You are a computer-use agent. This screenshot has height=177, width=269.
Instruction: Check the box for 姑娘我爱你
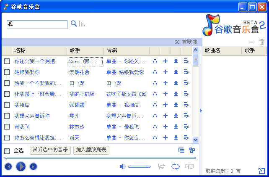click(x=7, y=72)
